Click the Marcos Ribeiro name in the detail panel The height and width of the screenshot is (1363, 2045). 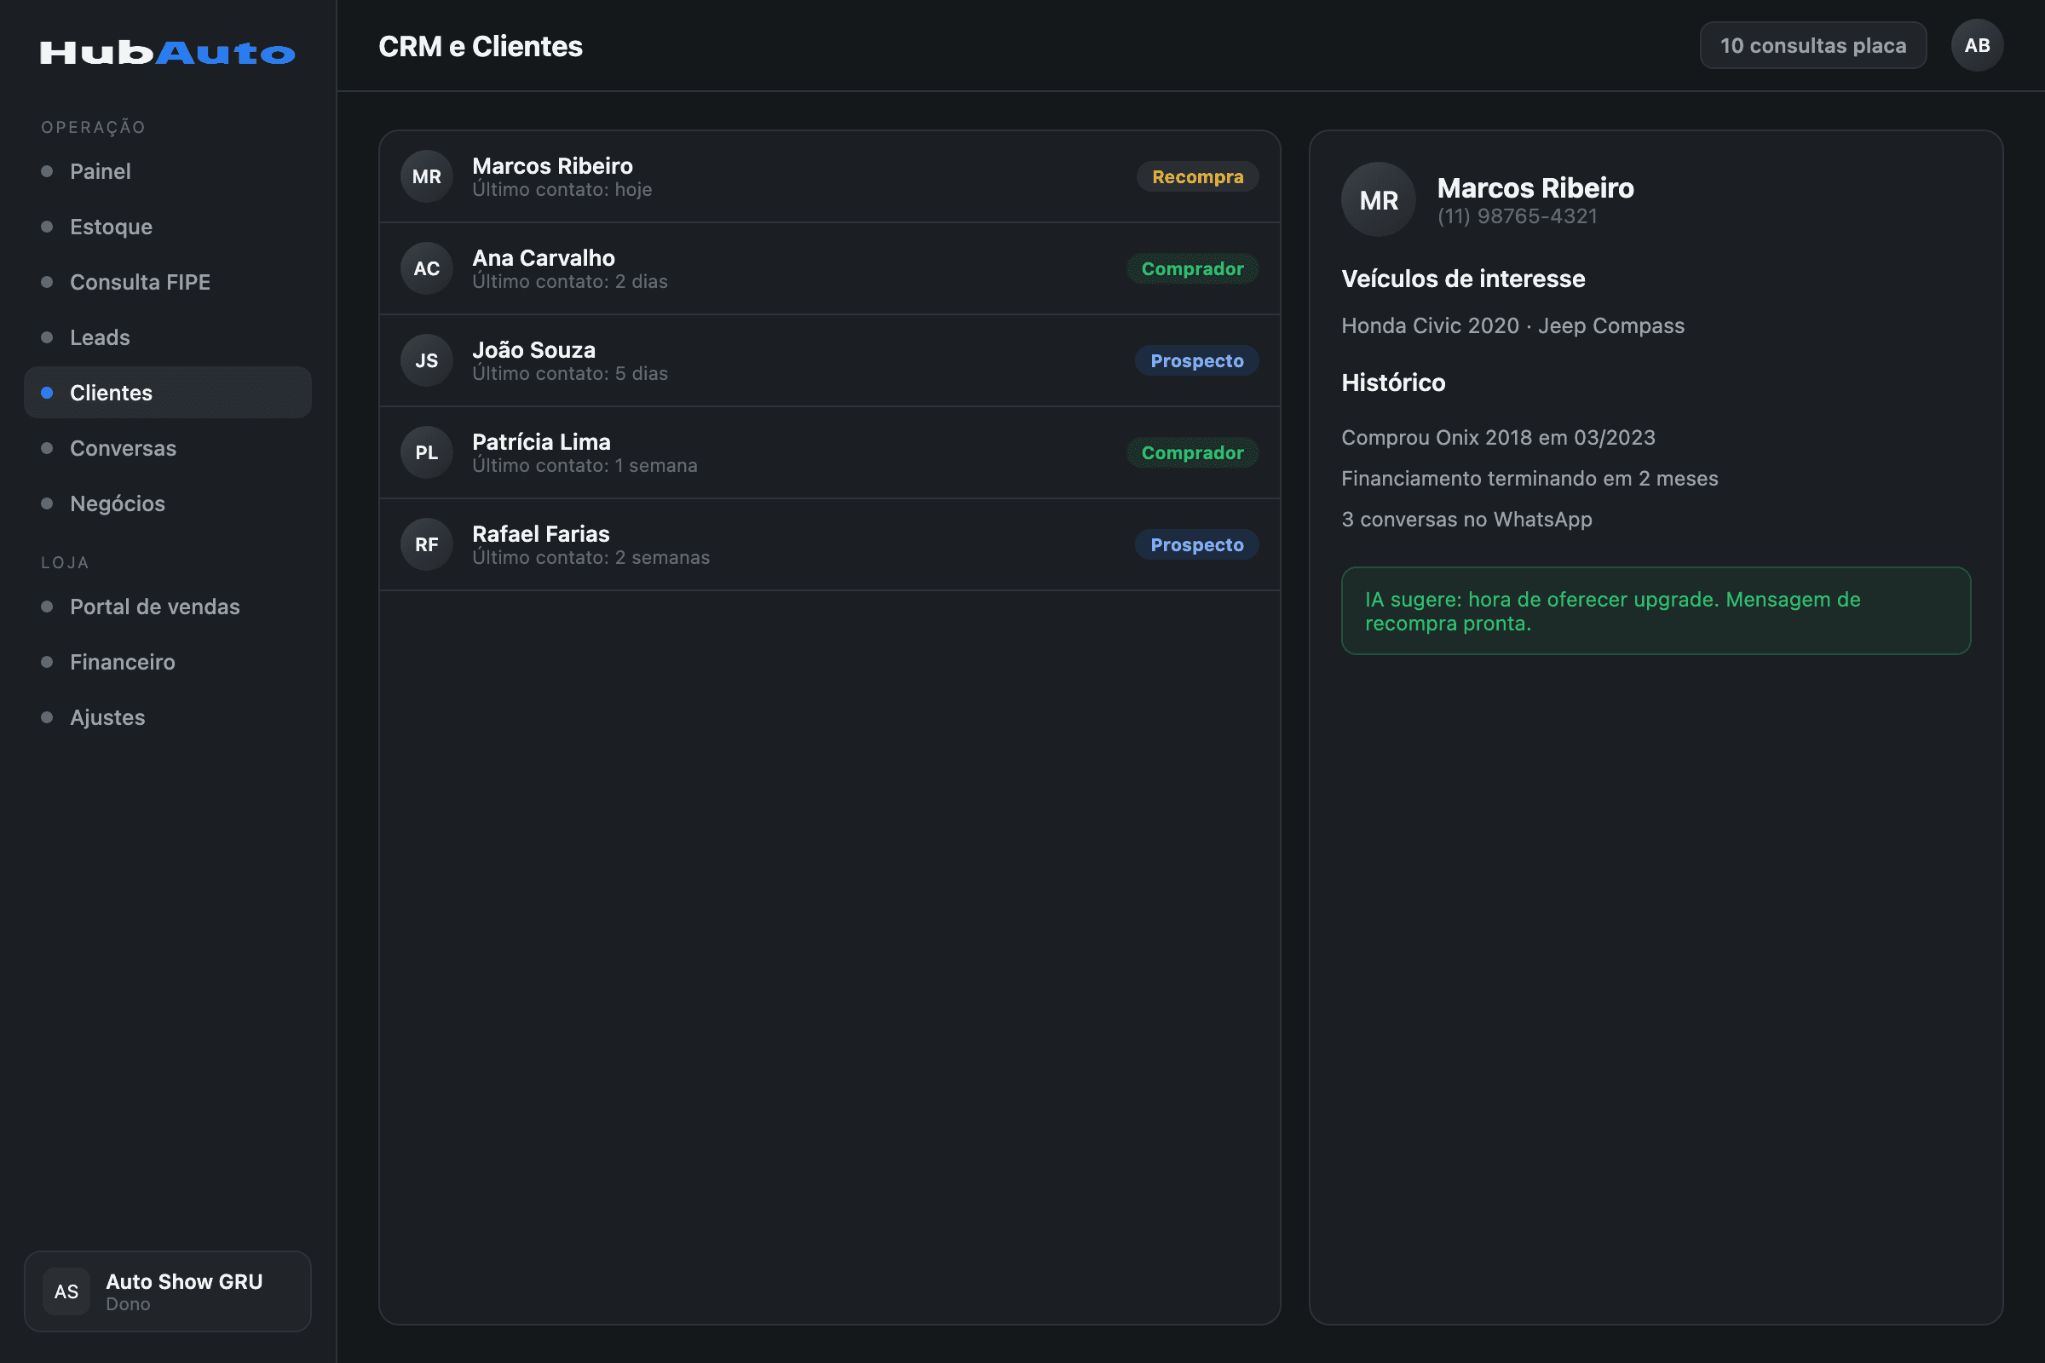coord(1535,187)
